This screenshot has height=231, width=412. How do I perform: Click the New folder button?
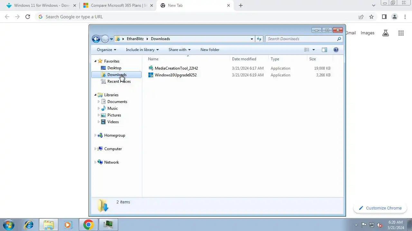point(210,50)
